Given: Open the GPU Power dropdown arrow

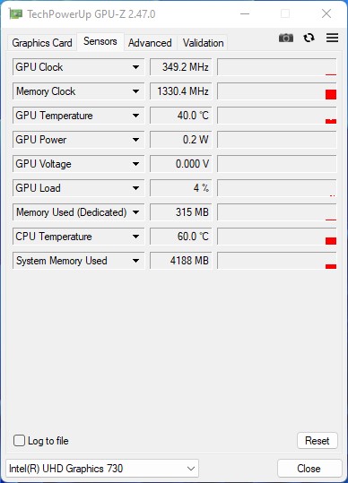Looking at the screenshot, I should point(135,140).
